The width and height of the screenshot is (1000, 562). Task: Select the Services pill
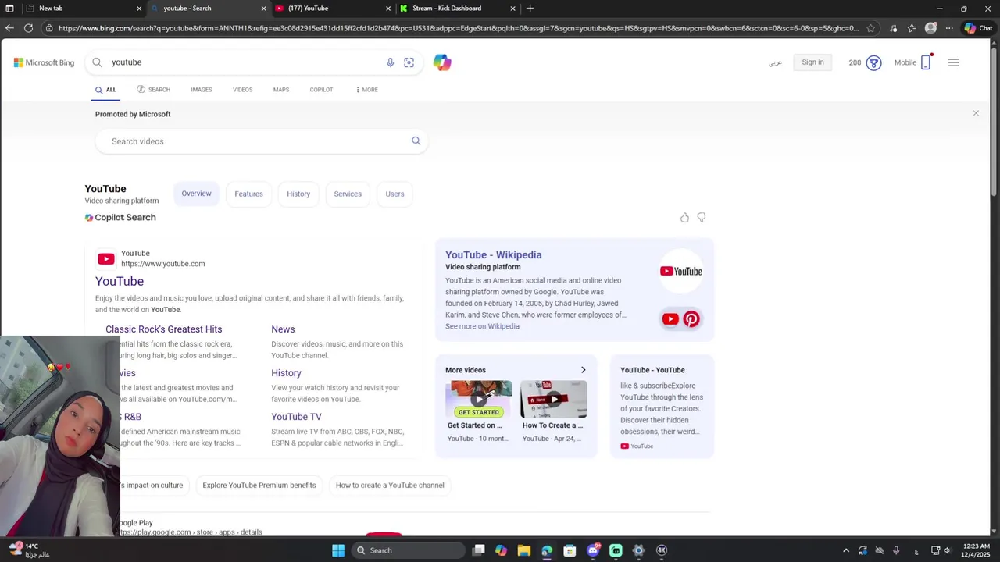[348, 194]
